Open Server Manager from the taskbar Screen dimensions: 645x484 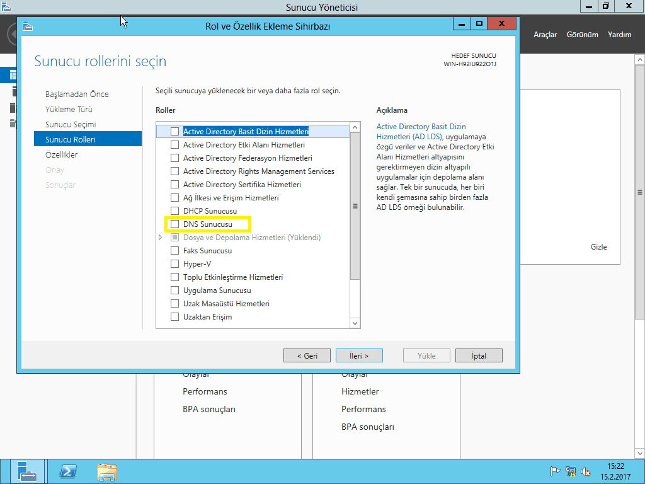coord(26,471)
